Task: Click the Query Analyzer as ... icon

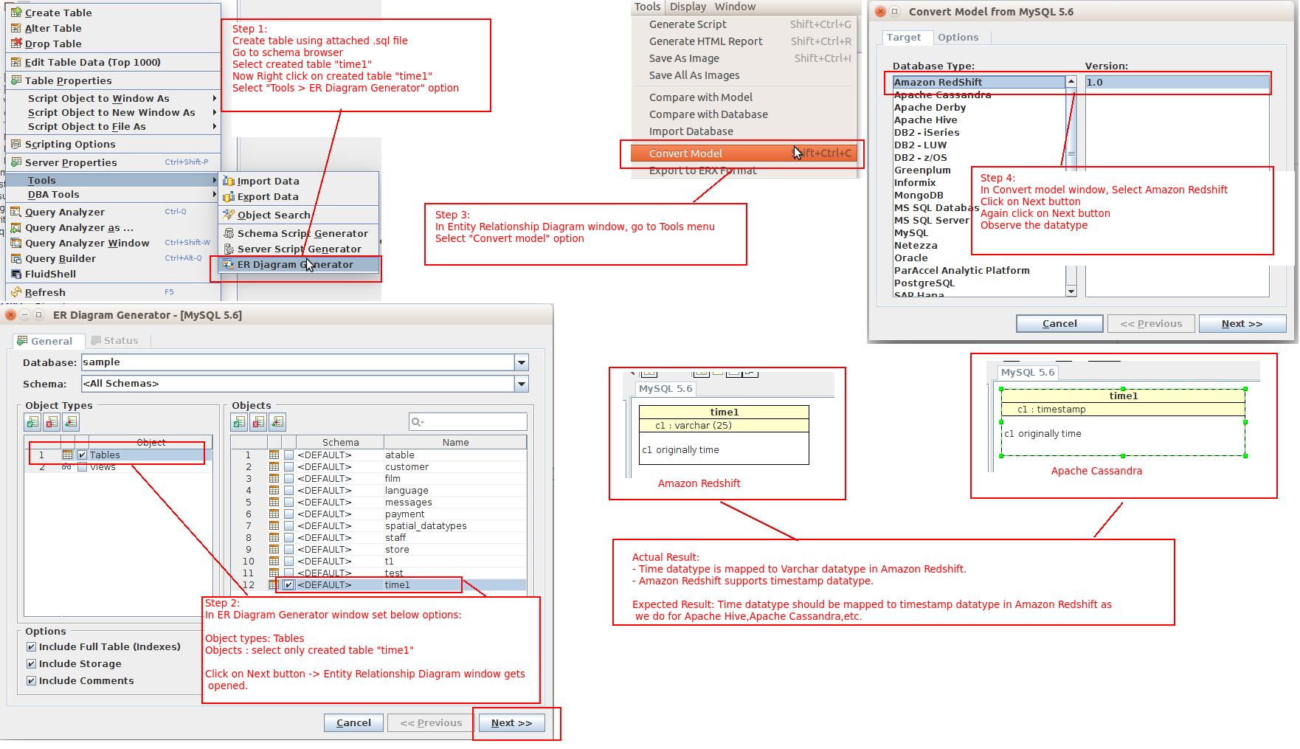Action: point(16,227)
